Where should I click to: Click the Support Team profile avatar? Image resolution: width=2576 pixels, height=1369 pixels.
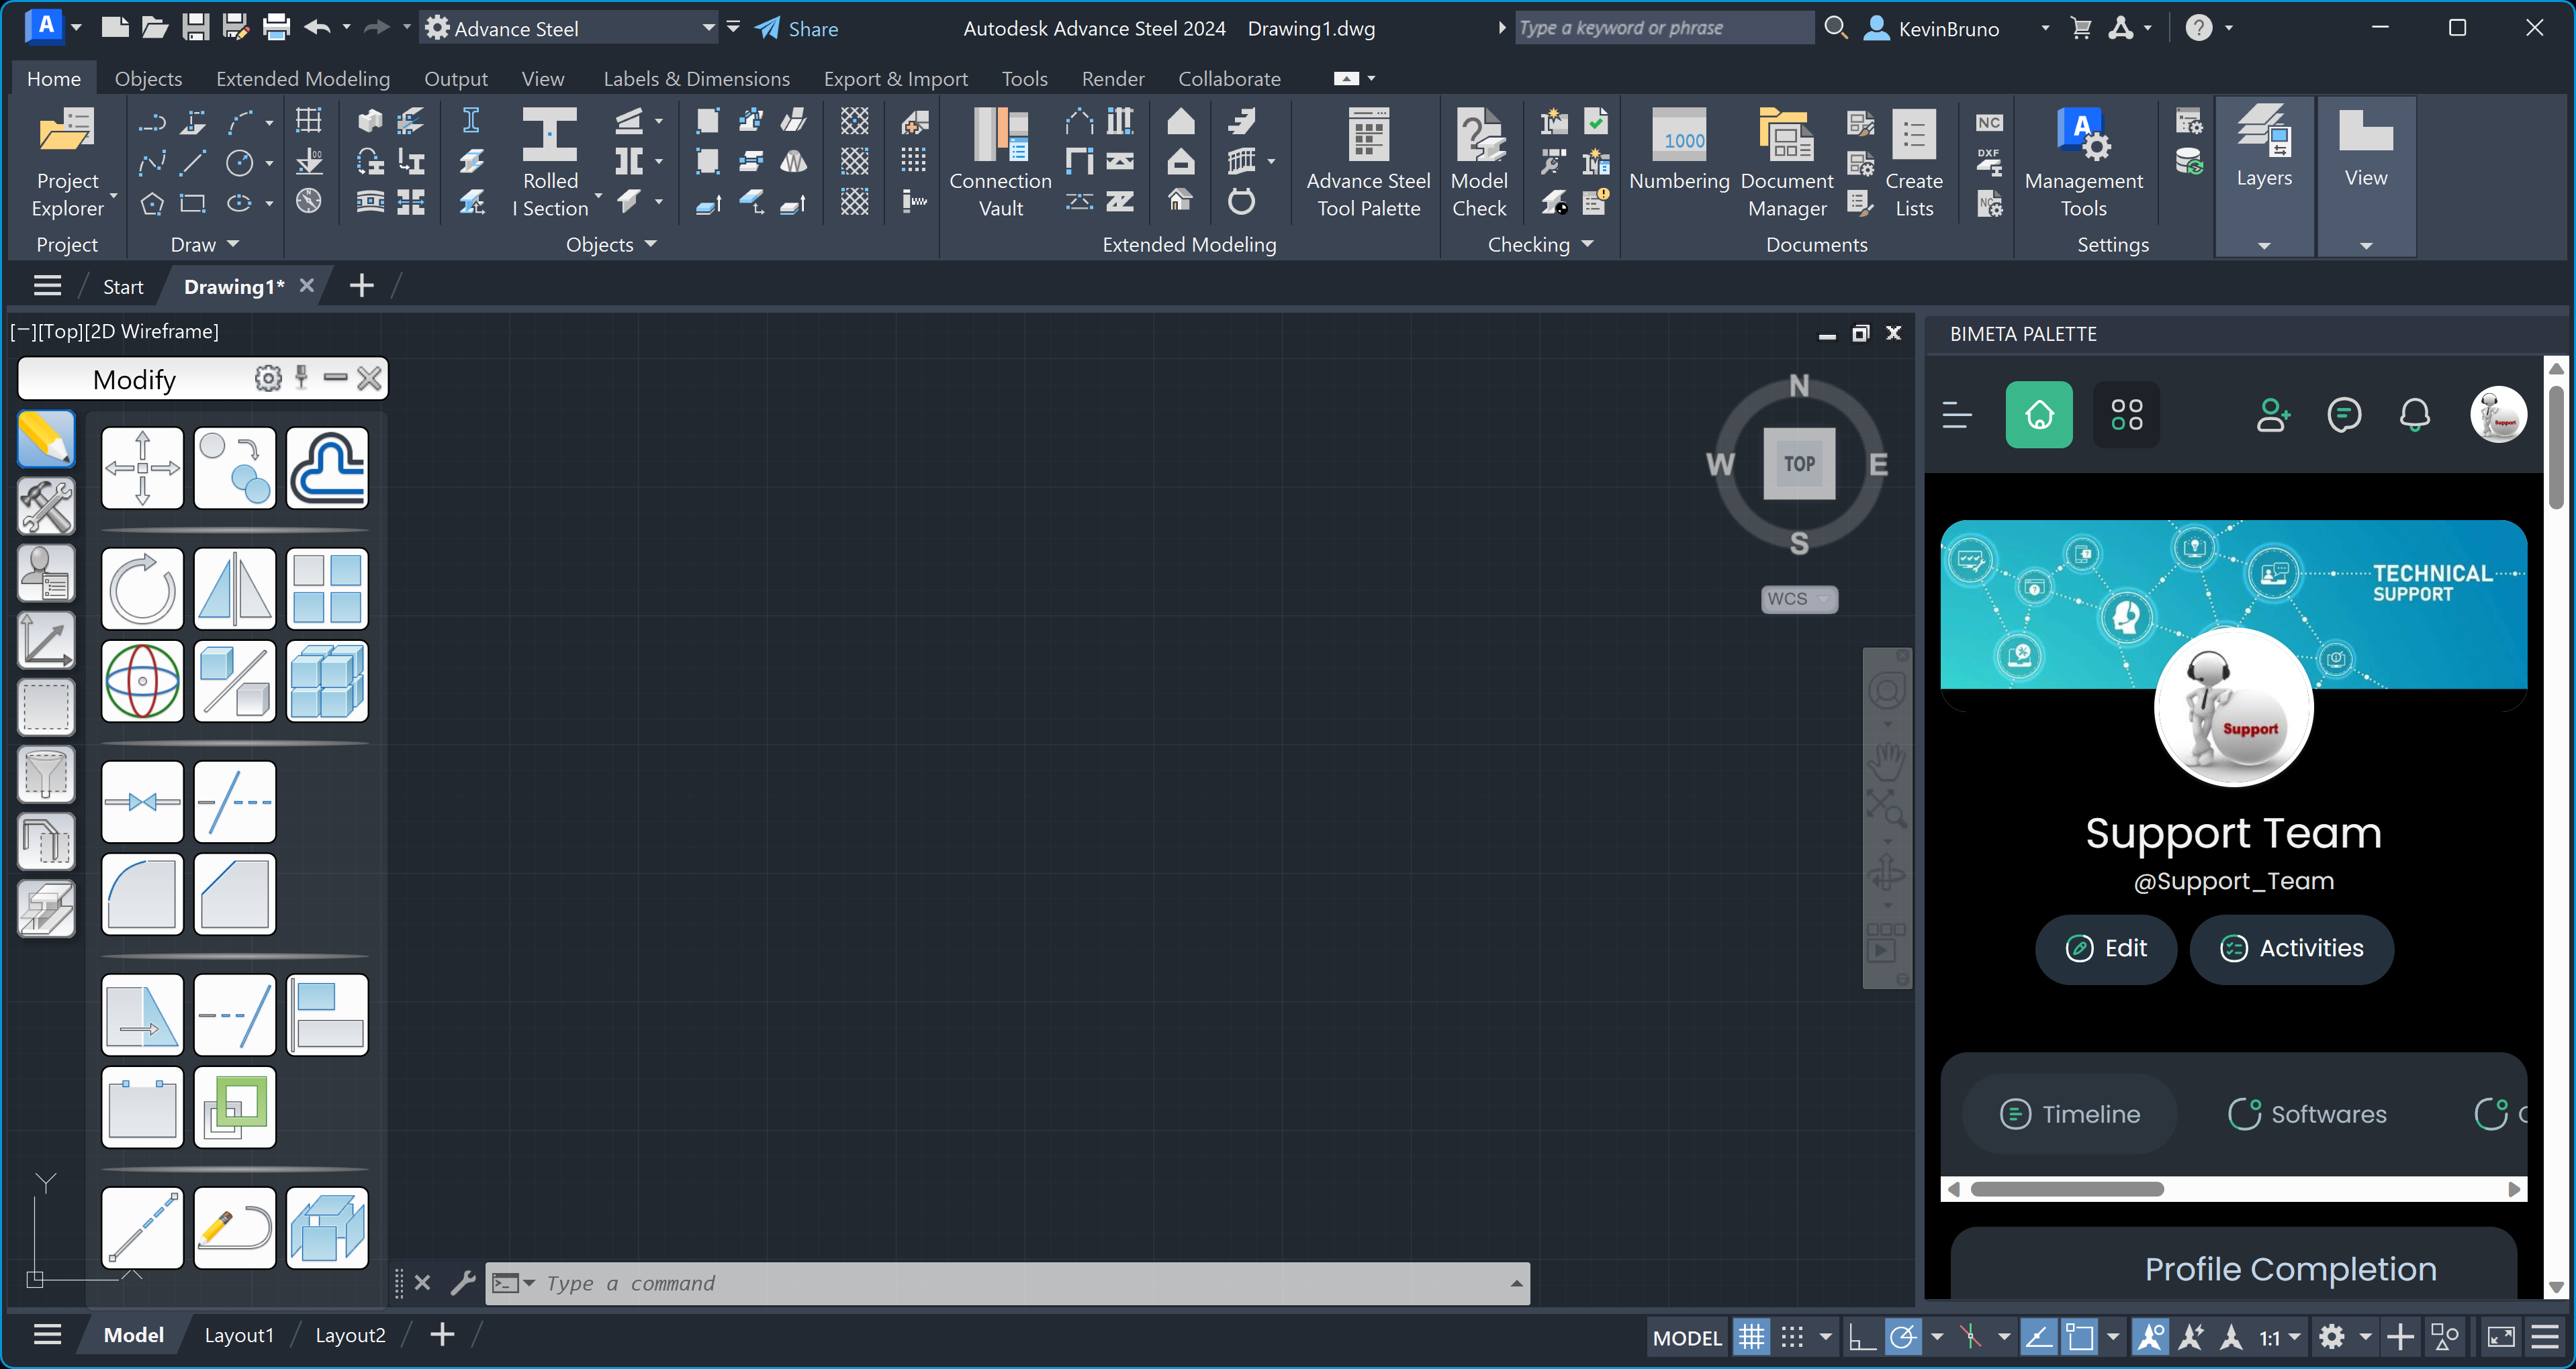click(2234, 709)
